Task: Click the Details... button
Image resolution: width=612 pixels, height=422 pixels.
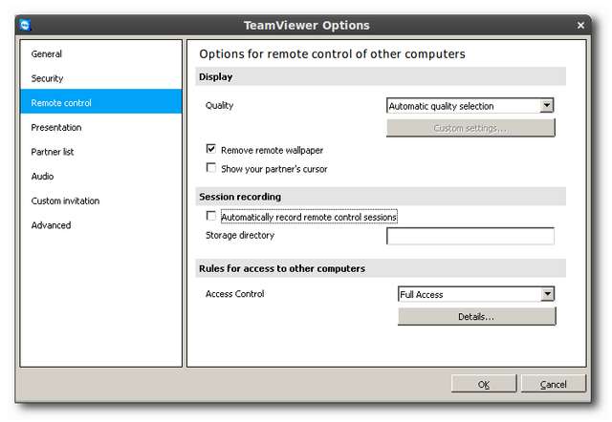Action: pyautogui.click(x=476, y=316)
